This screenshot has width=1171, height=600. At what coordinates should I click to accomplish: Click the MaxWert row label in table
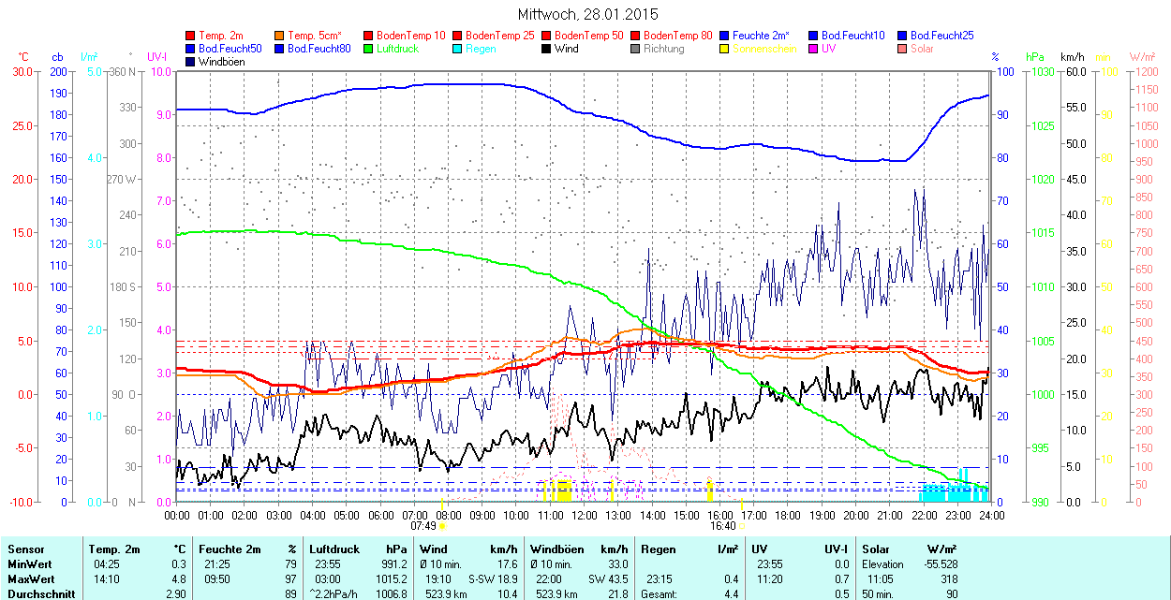[x=31, y=579]
